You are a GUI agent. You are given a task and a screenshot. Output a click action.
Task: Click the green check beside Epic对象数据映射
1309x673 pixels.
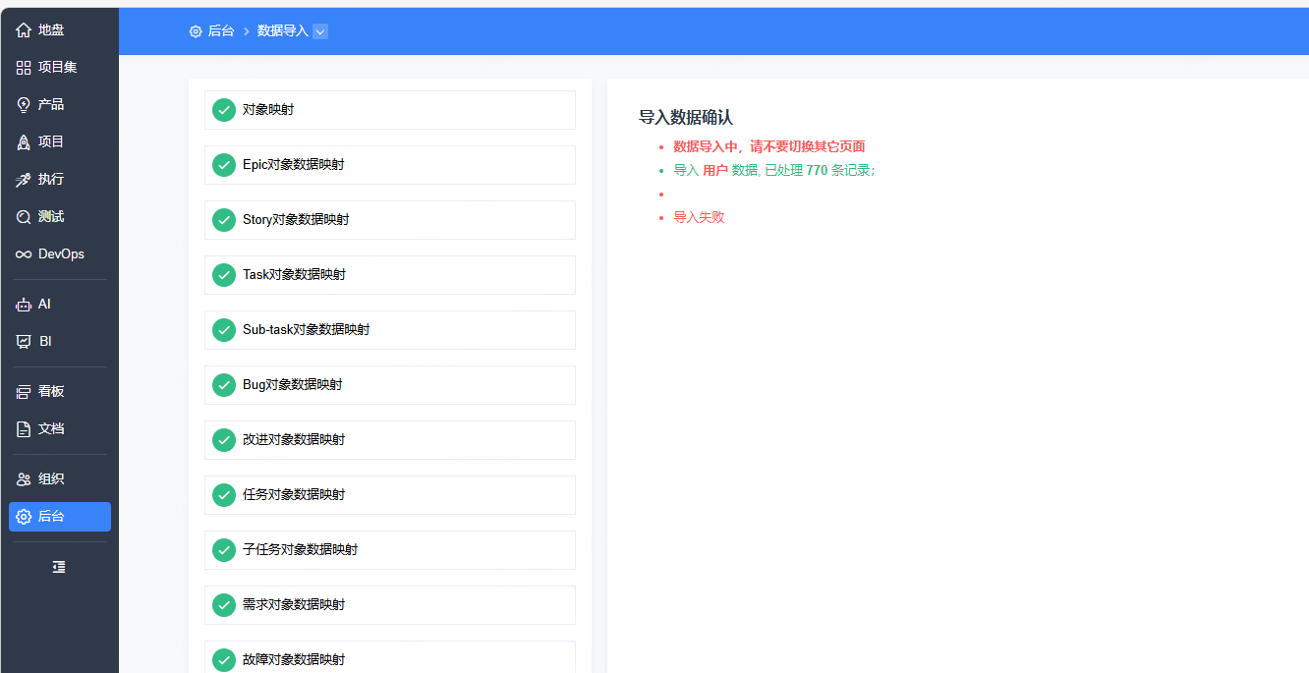point(224,165)
